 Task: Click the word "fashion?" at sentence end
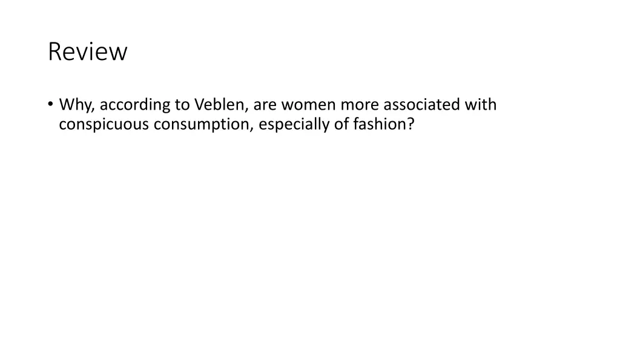click(383, 124)
